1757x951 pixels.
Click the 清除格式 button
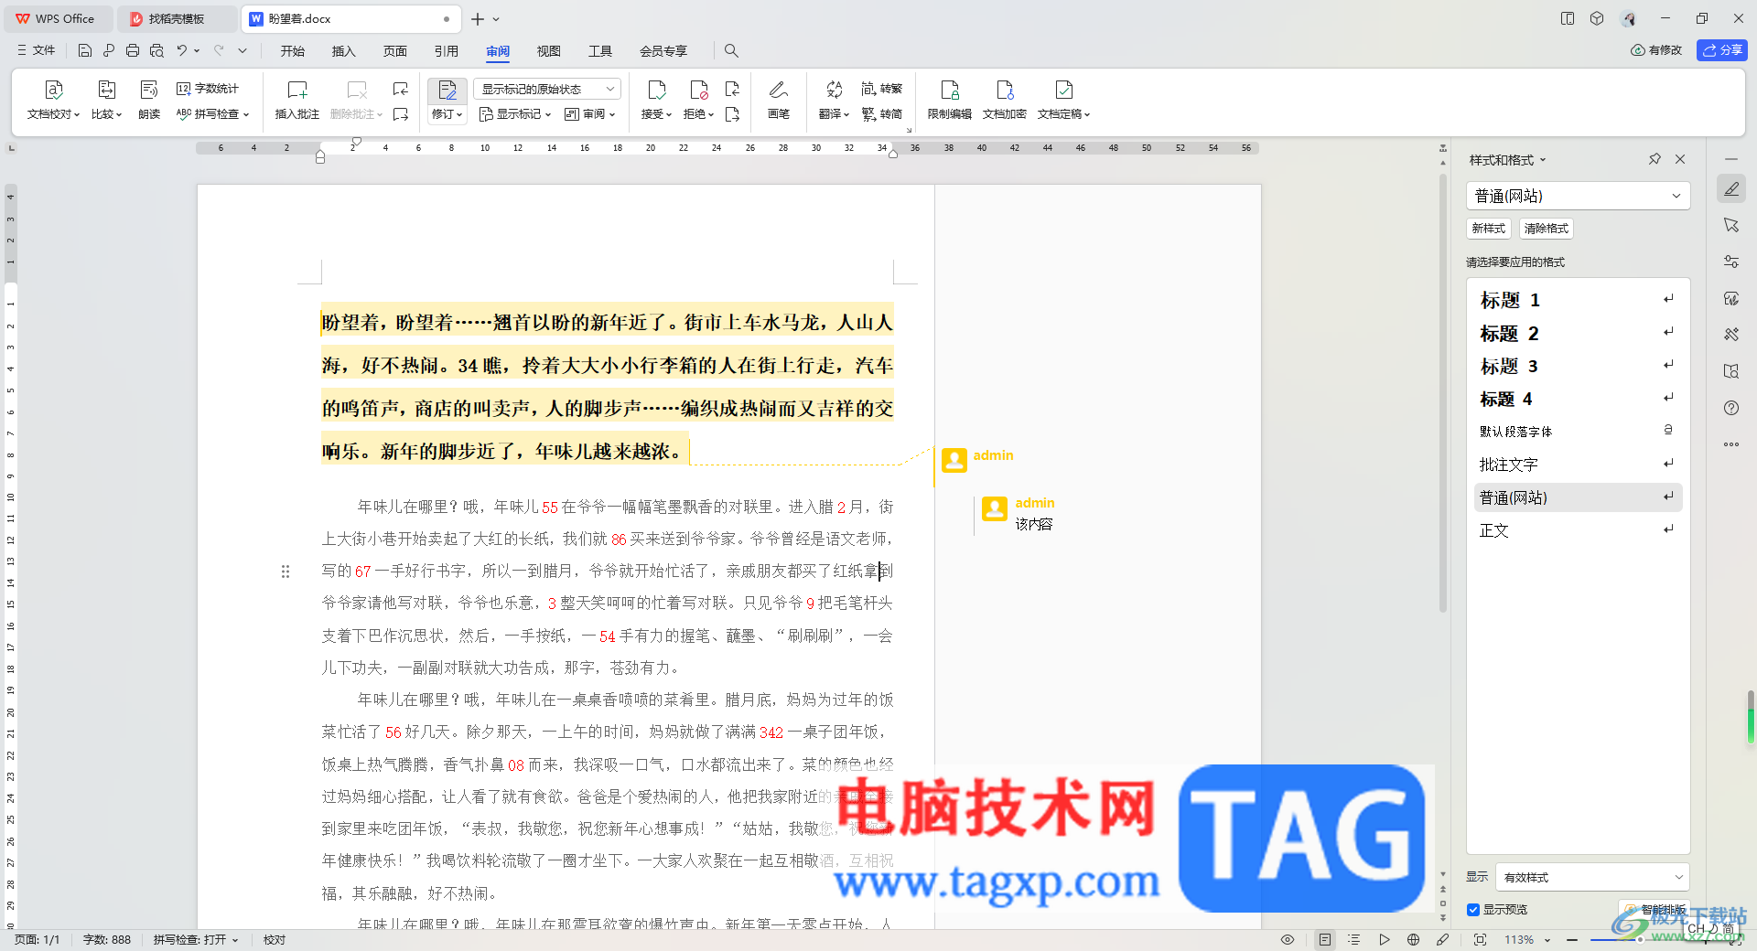[x=1547, y=229]
